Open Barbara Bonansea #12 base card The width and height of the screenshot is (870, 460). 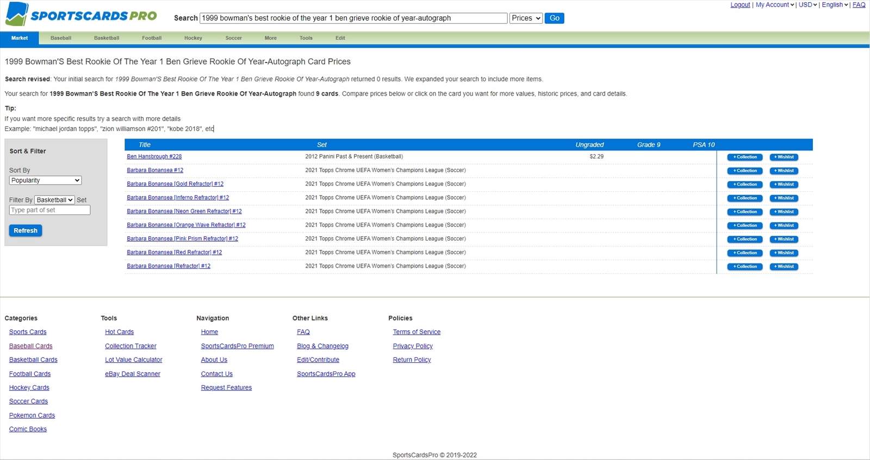pos(155,171)
